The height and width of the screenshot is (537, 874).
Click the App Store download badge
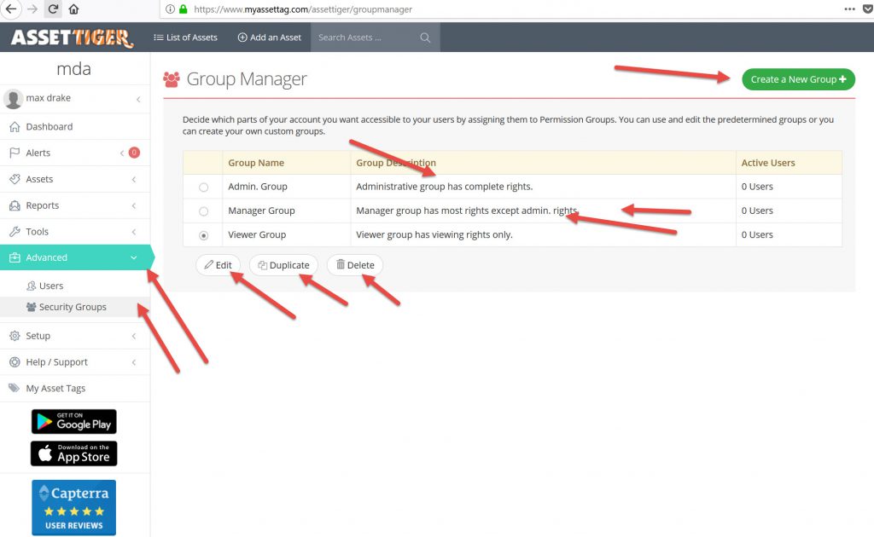pyautogui.click(x=73, y=453)
